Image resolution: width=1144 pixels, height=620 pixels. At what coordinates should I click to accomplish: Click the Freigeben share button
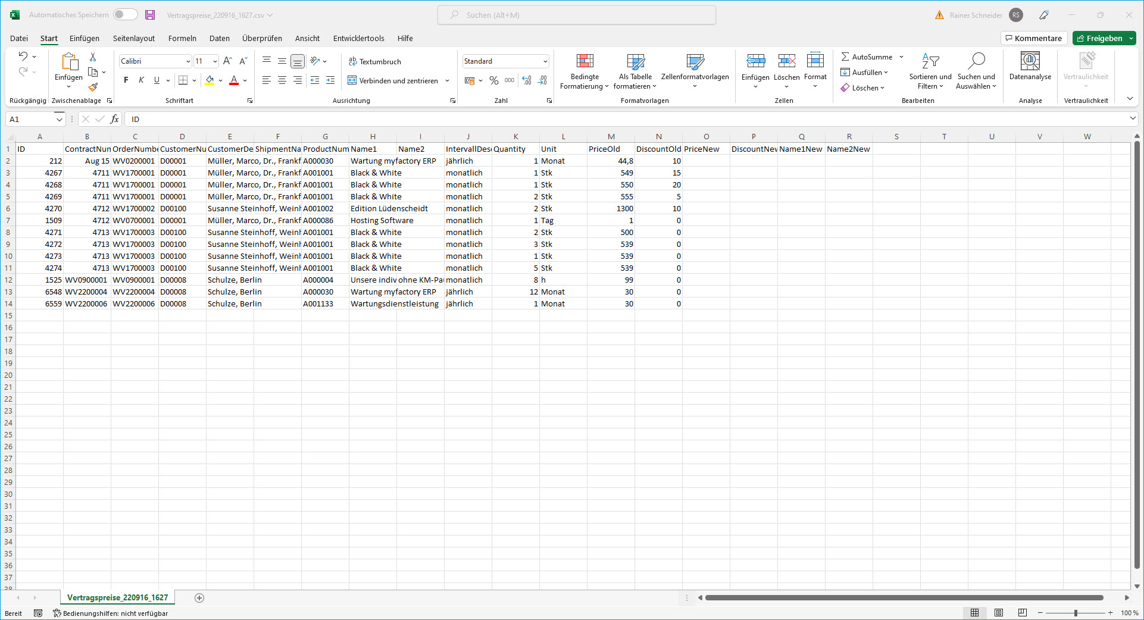coord(1104,38)
